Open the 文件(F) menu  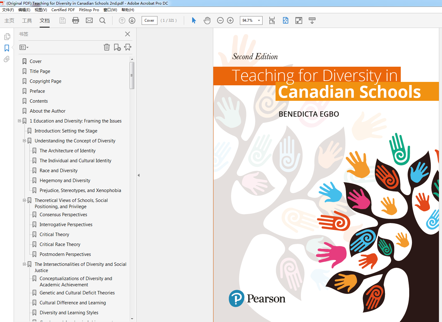coord(8,10)
